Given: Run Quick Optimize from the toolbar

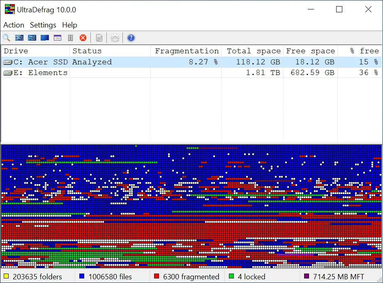Looking at the screenshot, I should pos(32,38).
